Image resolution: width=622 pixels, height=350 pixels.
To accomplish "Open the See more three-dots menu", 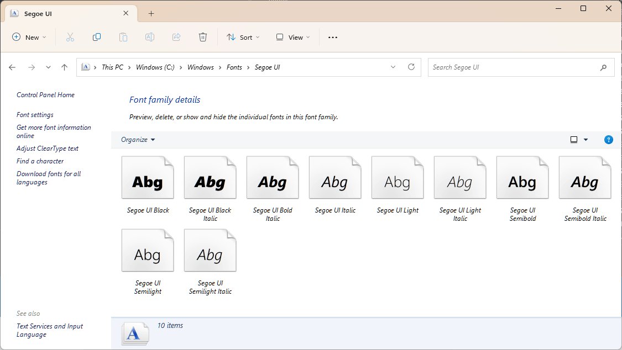I will click(x=333, y=37).
